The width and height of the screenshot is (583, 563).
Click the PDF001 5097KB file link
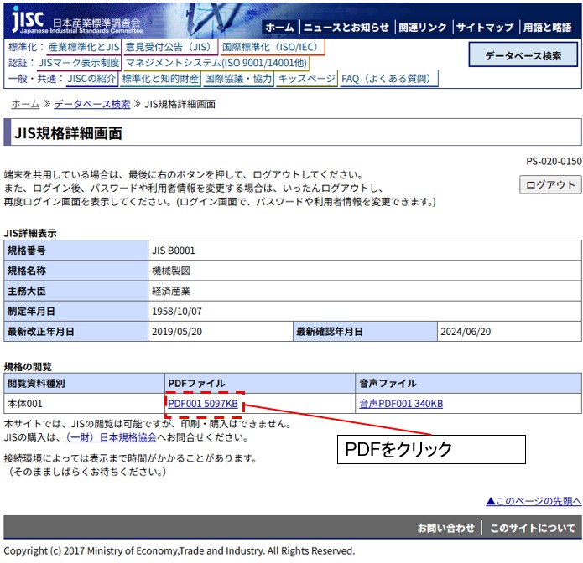pyautogui.click(x=203, y=405)
